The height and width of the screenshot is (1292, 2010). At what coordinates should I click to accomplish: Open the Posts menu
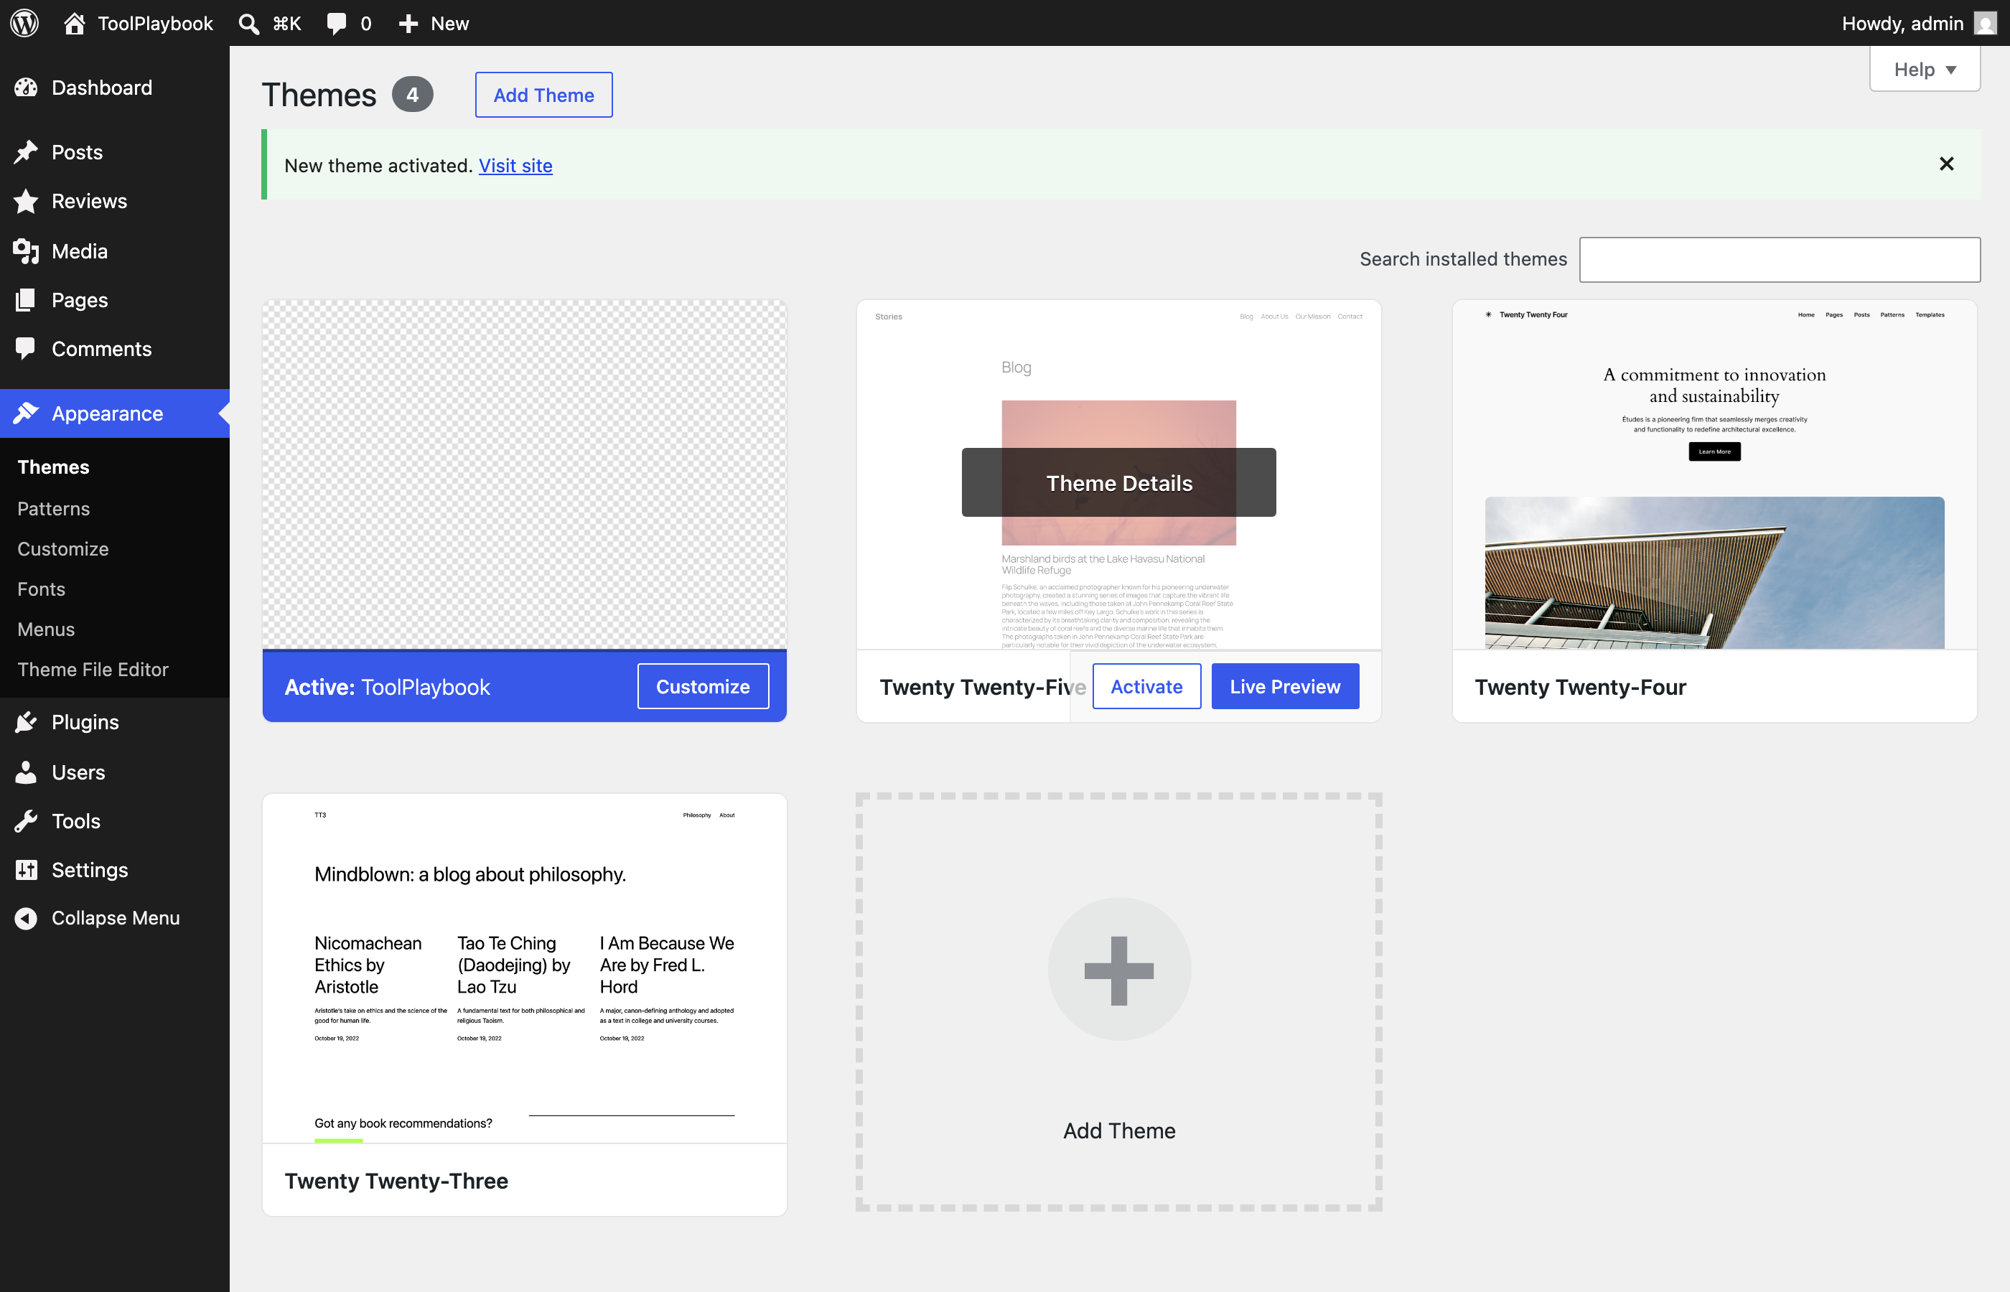[x=115, y=152]
